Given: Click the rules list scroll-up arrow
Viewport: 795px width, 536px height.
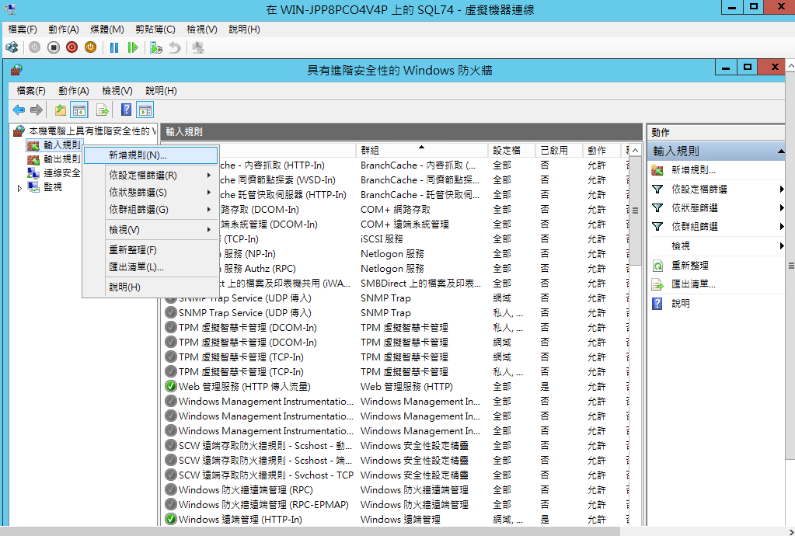Looking at the screenshot, I should point(635,151).
